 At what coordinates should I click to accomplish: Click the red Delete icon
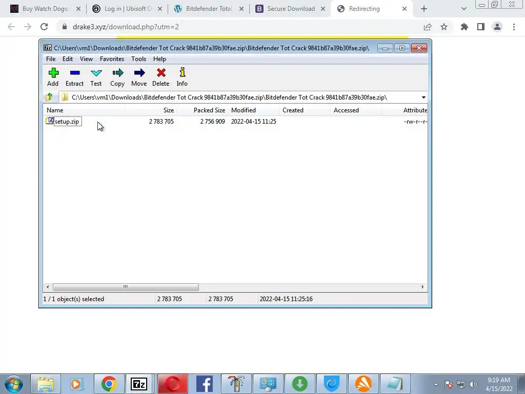click(160, 77)
